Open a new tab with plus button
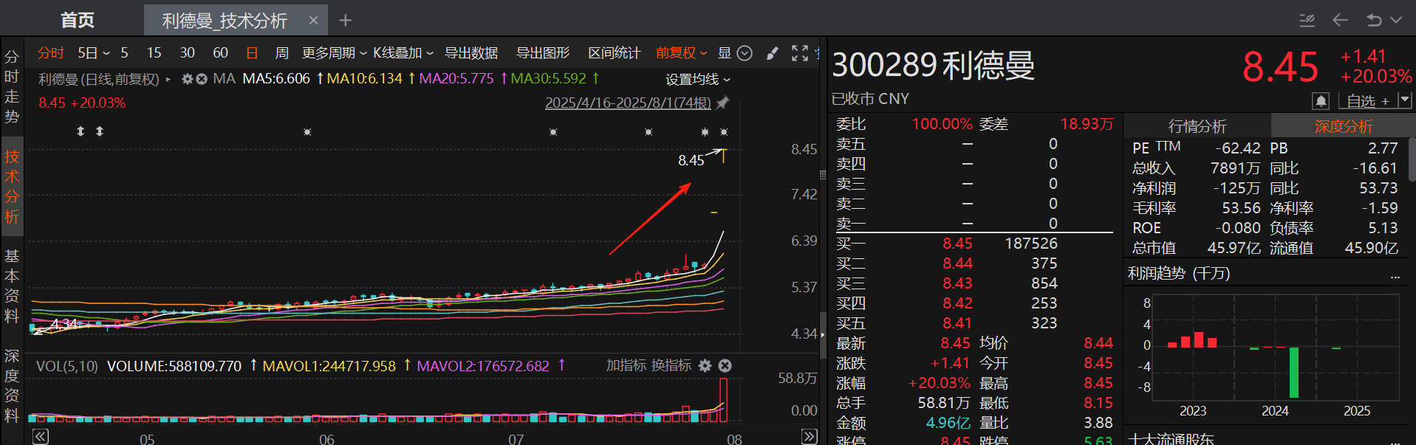This screenshot has width=1416, height=445. point(345,21)
